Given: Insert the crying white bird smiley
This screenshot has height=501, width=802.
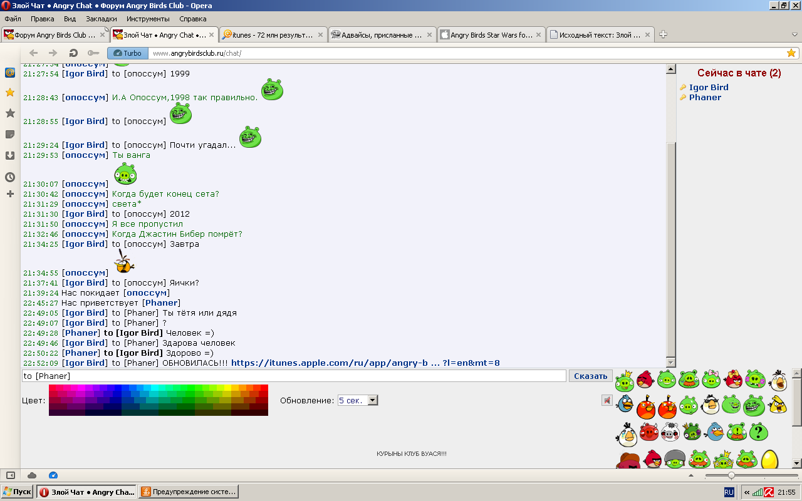Looking at the screenshot, I should (x=627, y=435).
